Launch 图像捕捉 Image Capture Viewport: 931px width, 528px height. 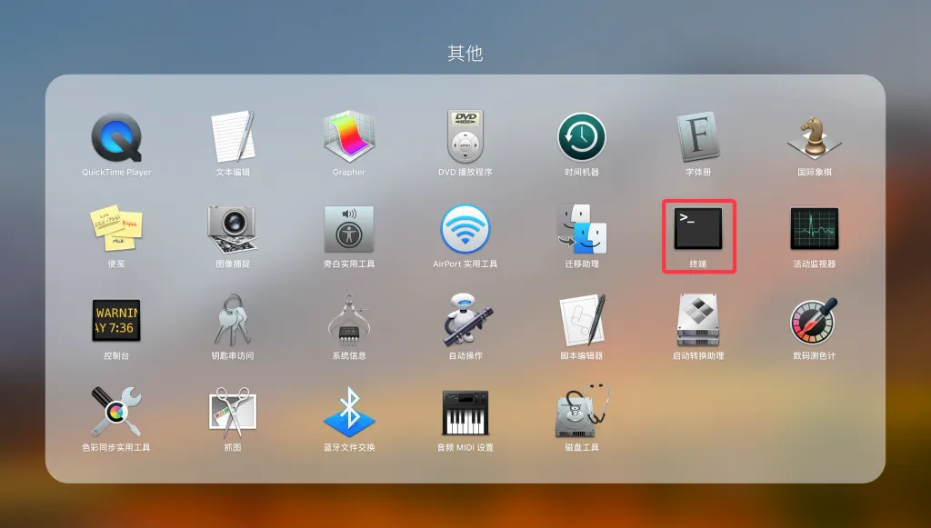click(233, 229)
